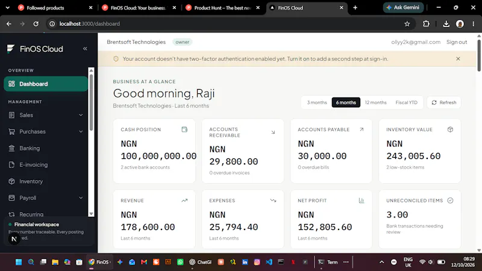
Task: Go back in browser history
Action: 9,23
